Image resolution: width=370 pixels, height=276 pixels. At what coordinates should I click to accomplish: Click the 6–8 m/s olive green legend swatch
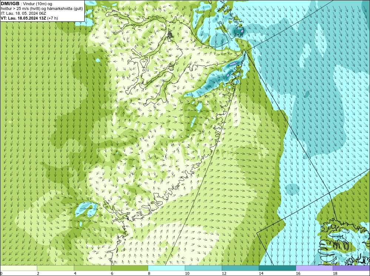(129, 268)
